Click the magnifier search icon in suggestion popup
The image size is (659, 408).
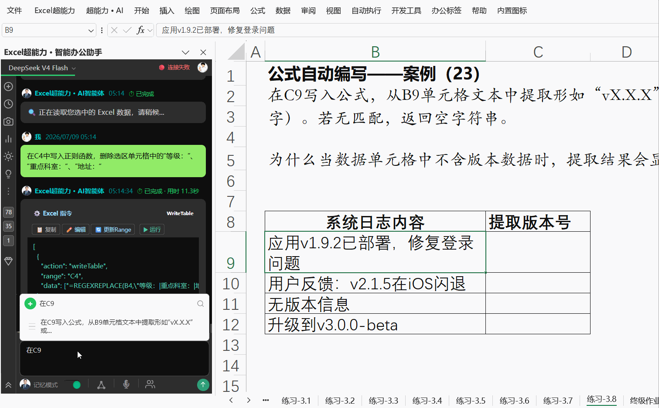click(200, 304)
